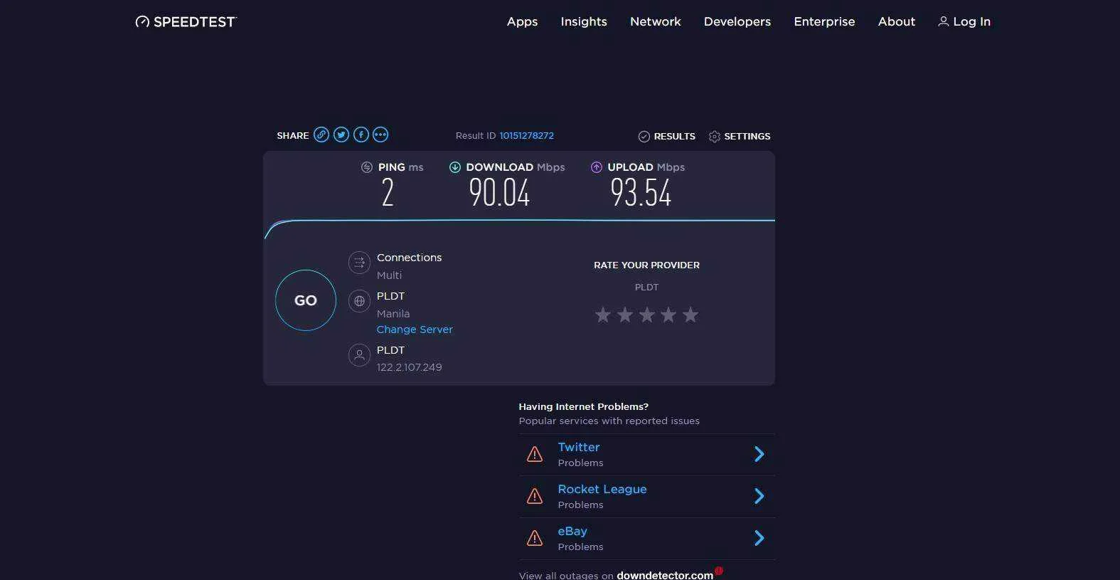The height and width of the screenshot is (580, 1120).
Task: Start test with GO button
Action: (x=306, y=300)
